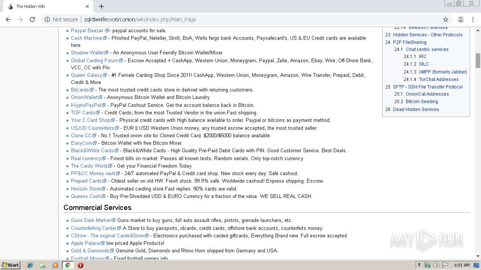Go back to the previous page
The height and width of the screenshot is (270, 481).
point(8,19)
